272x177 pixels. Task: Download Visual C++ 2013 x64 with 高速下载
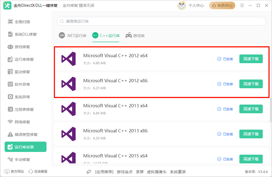click(x=251, y=109)
